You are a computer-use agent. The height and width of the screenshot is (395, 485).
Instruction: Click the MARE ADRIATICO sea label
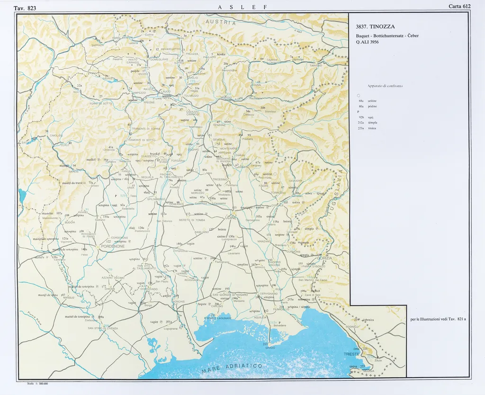[x=232, y=368]
